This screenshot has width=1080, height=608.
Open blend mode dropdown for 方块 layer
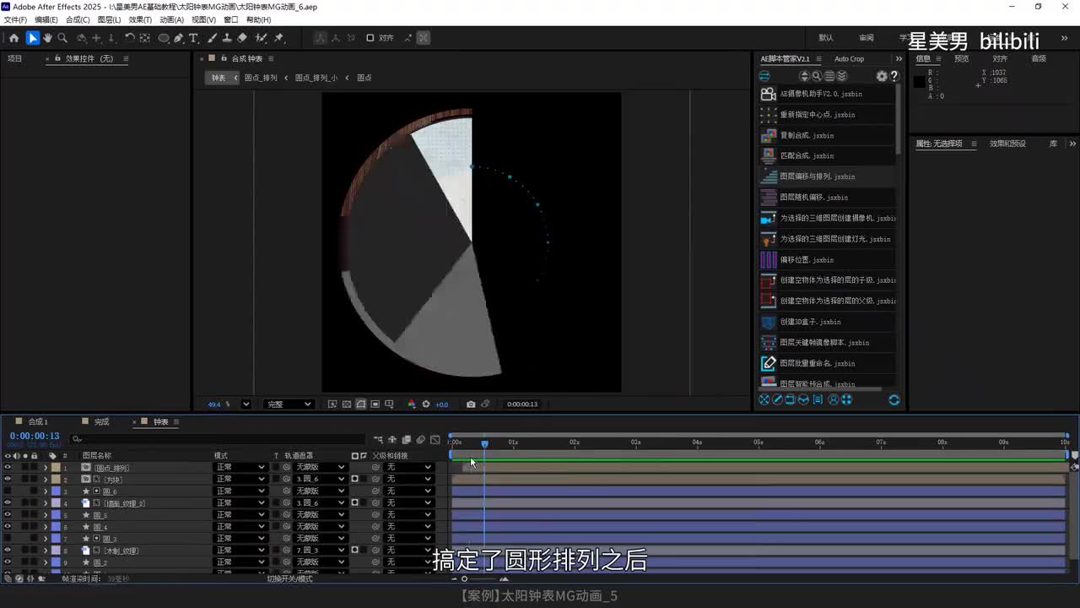(x=240, y=479)
